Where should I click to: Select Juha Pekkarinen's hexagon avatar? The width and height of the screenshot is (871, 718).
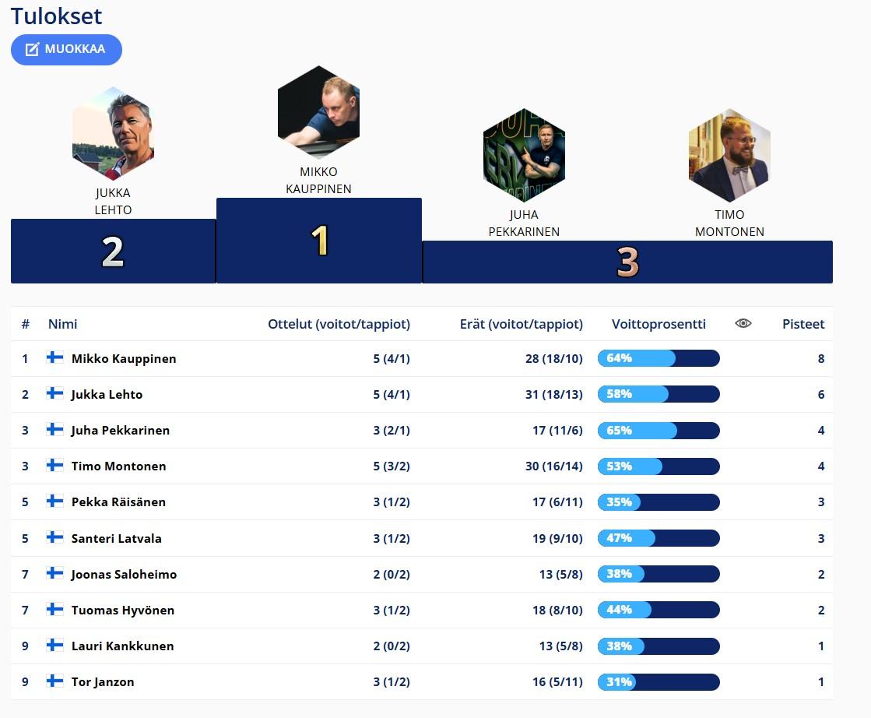pyautogui.click(x=524, y=157)
